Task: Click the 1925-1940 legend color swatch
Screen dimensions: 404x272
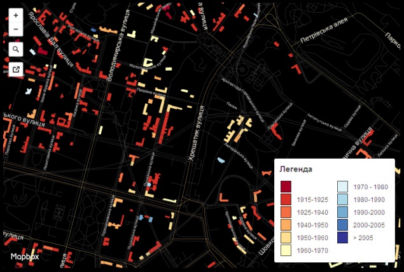Action: tap(286, 212)
